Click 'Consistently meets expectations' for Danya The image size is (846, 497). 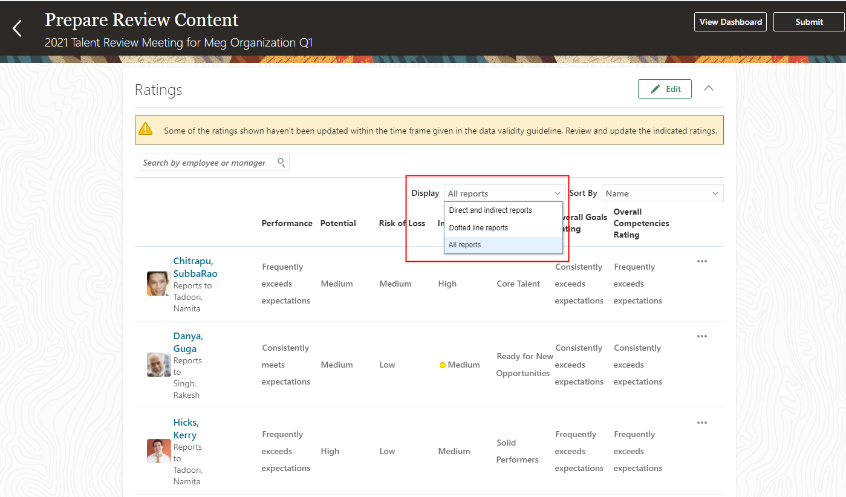point(285,365)
